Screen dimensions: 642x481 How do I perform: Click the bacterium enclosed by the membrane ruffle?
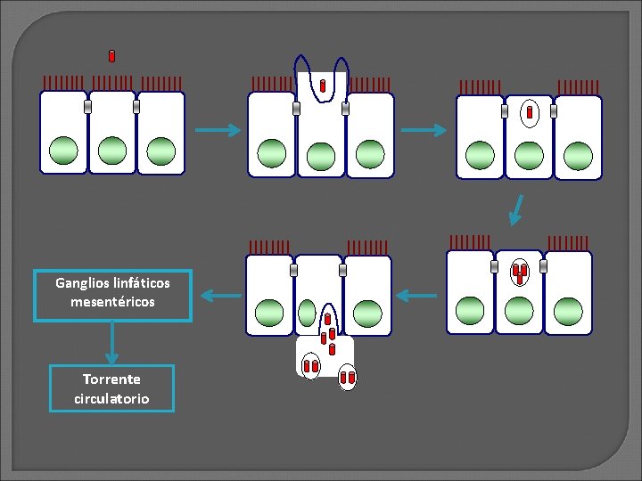pyautogui.click(x=323, y=86)
